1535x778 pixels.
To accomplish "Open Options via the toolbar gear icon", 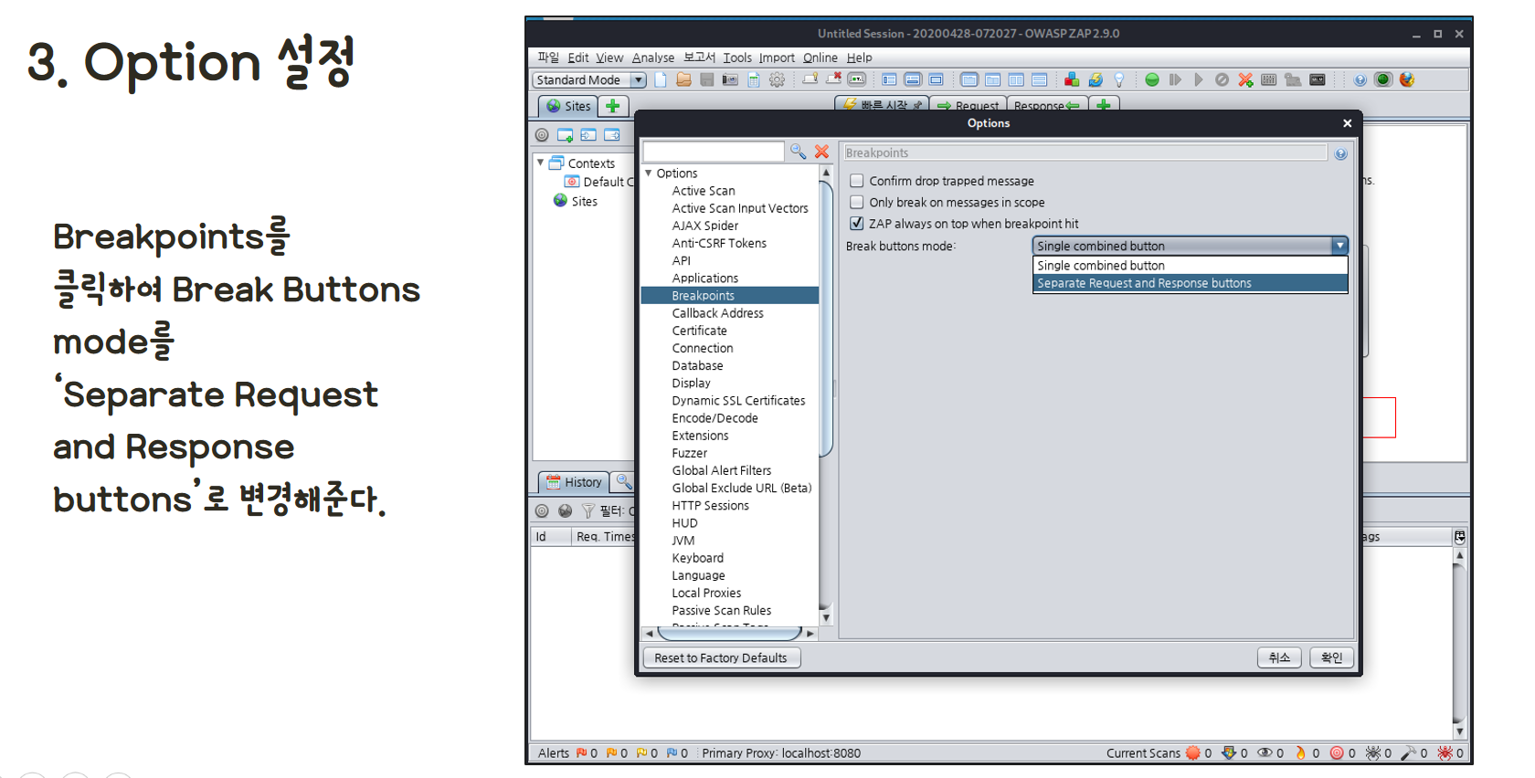I will click(x=777, y=80).
